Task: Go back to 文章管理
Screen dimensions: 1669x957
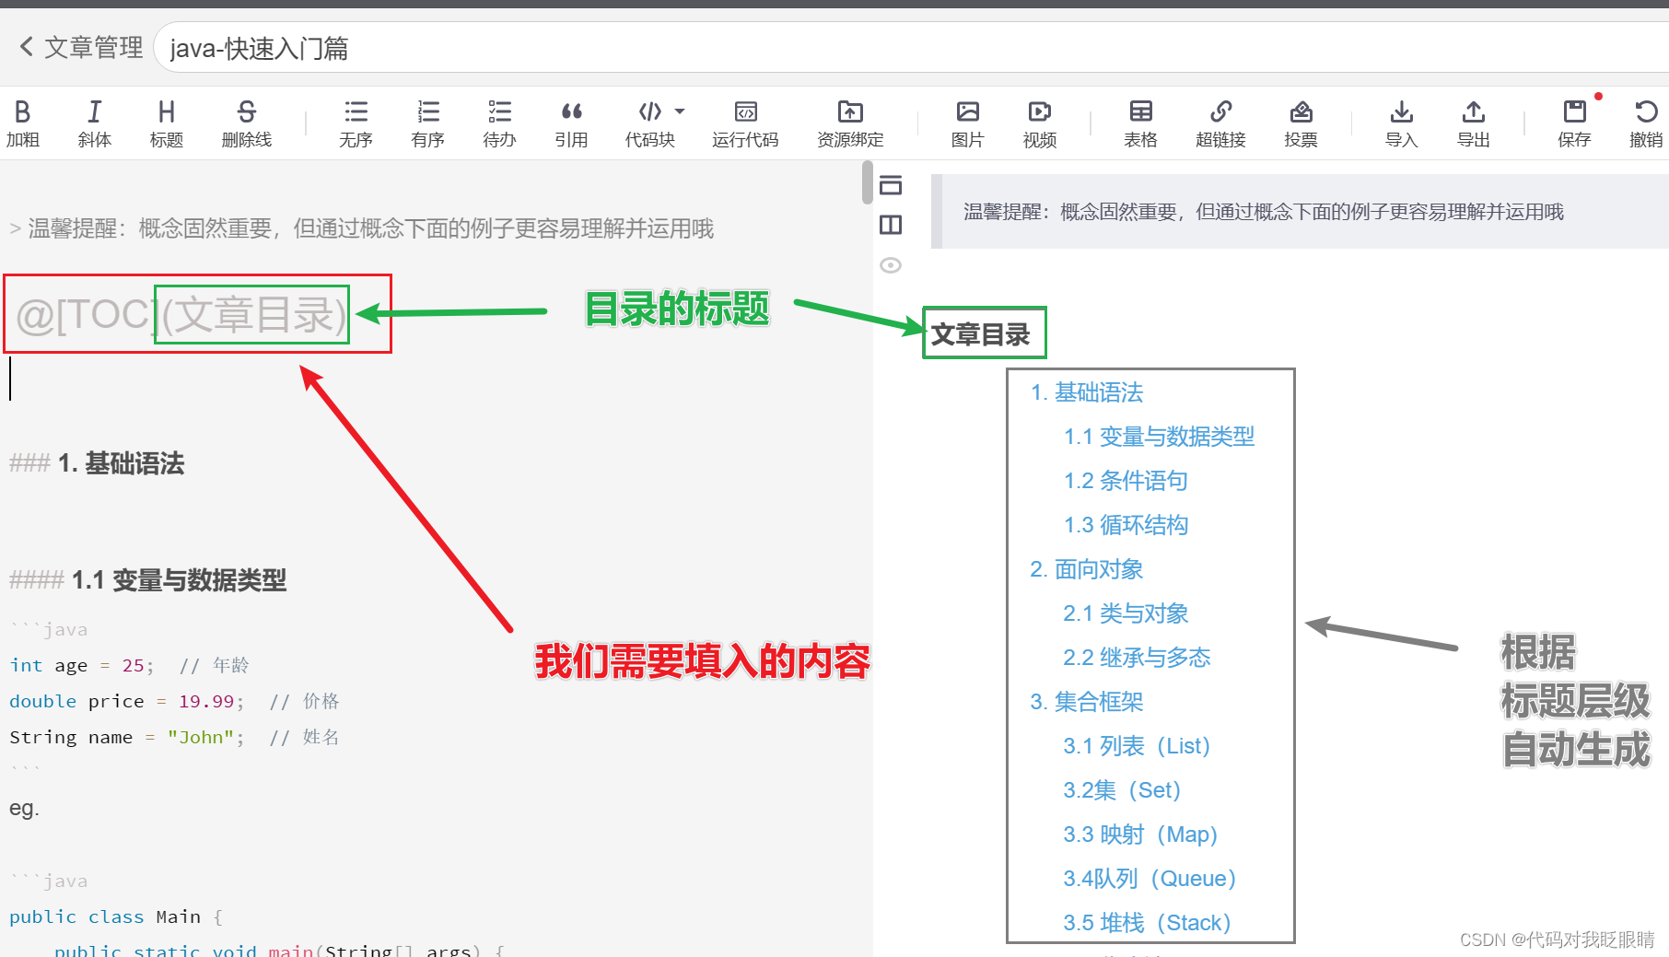Action: (80, 47)
